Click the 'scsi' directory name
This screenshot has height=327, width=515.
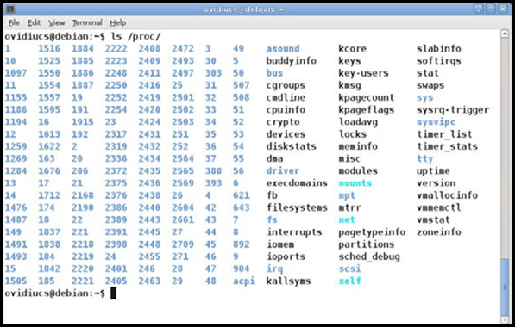[349, 269]
